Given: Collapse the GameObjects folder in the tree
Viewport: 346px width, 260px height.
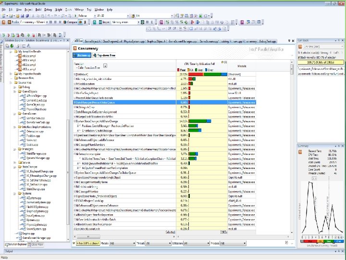Looking at the screenshot, I should click(13, 91).
